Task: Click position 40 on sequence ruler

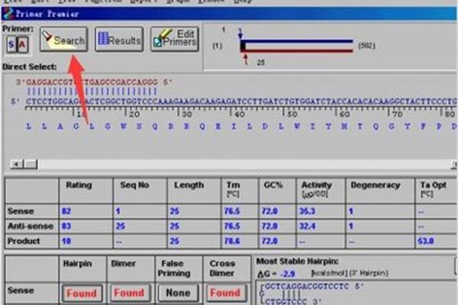Action: (x=240, y=114)
